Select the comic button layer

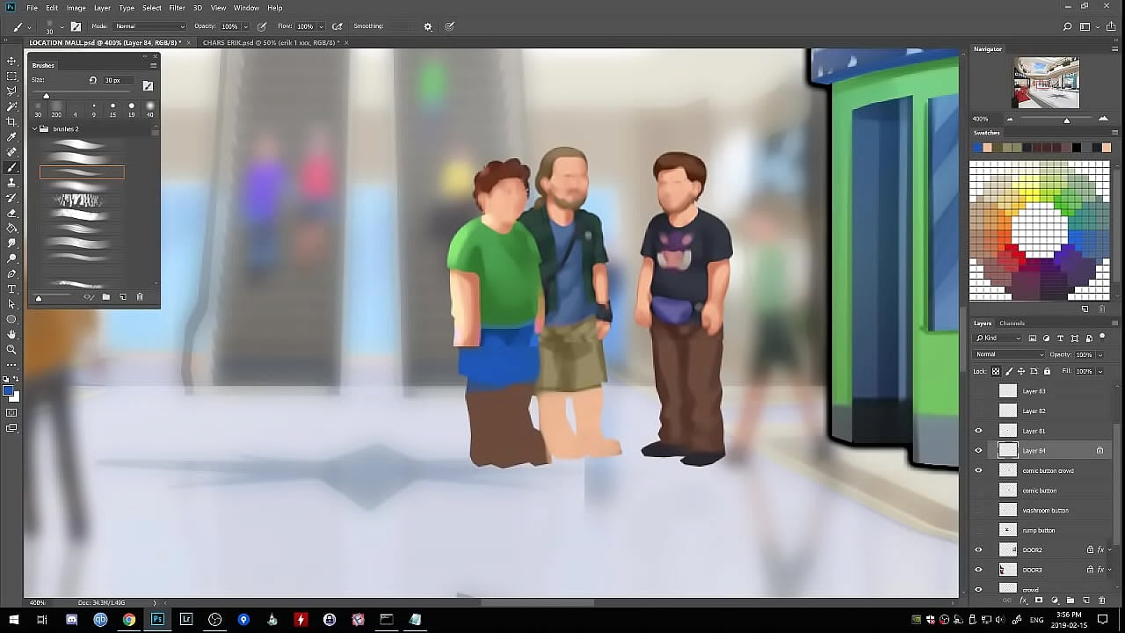(1039, 491)
